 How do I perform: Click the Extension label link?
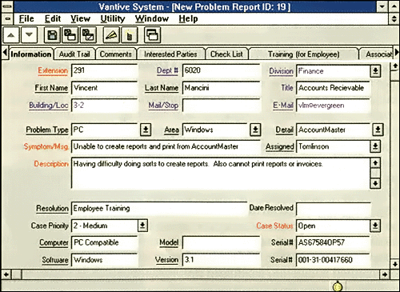click(53, 70)
